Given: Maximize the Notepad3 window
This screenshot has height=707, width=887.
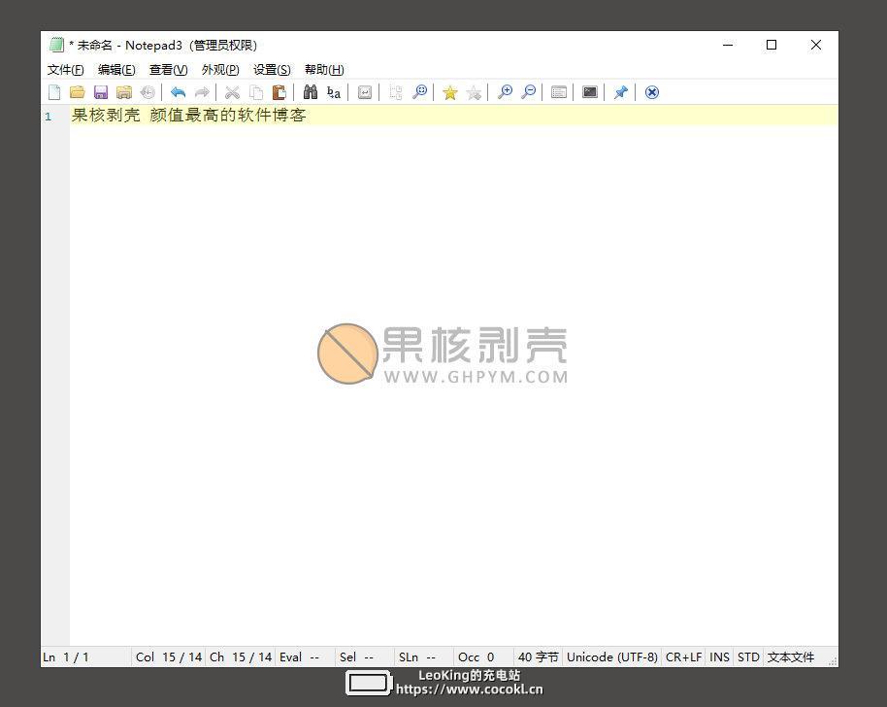Looking at the screenshot, I should click(x=772, y=45).
